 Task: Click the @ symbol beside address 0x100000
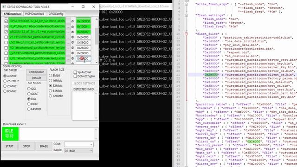coord(73,21)
